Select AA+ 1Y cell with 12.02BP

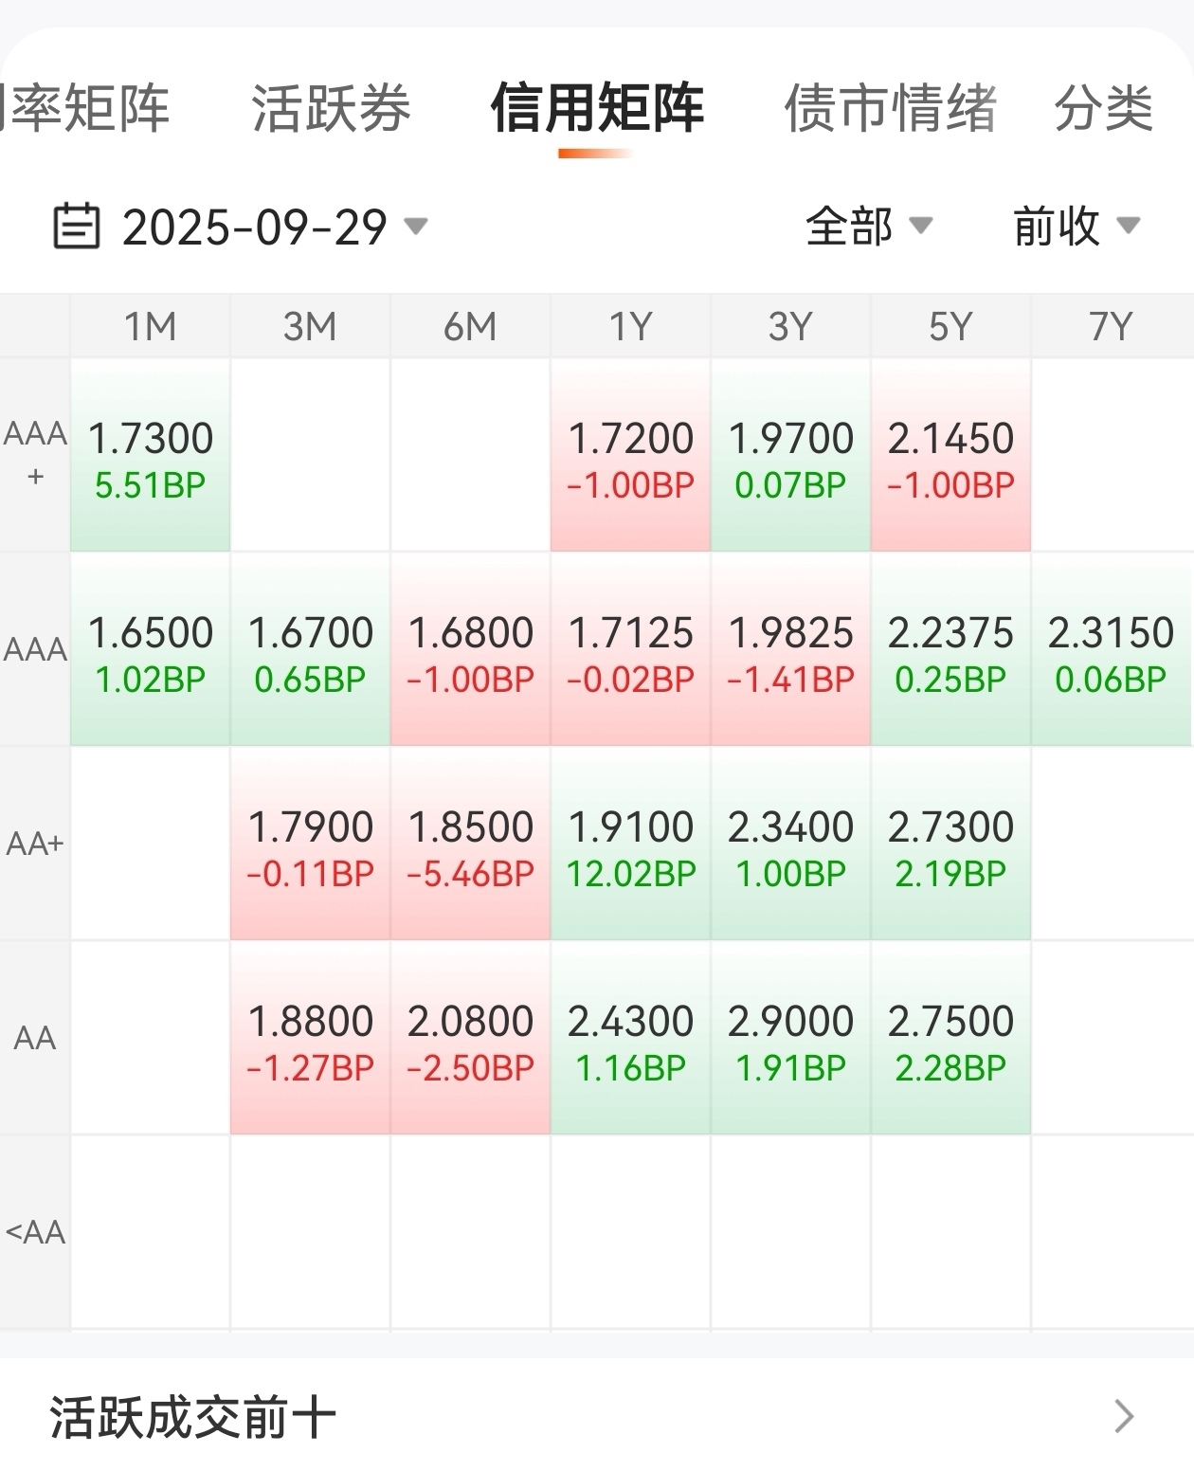tap(631, 844)
